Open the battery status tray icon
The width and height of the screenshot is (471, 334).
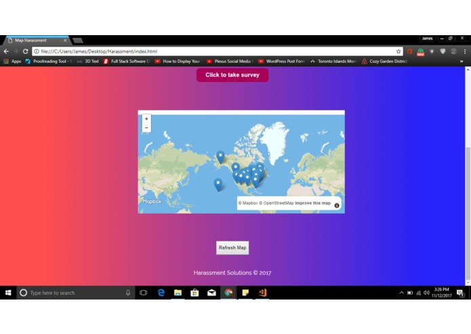click(x=410, y=293)
